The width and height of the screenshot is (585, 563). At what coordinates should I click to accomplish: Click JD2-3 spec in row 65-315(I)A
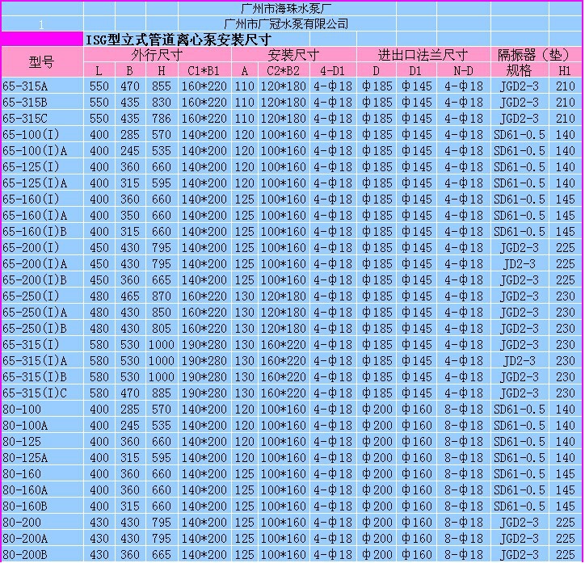(520, 360)
